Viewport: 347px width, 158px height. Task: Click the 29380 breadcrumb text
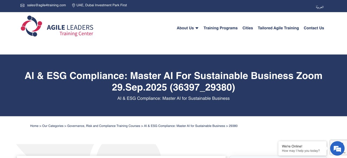(233, 126)
